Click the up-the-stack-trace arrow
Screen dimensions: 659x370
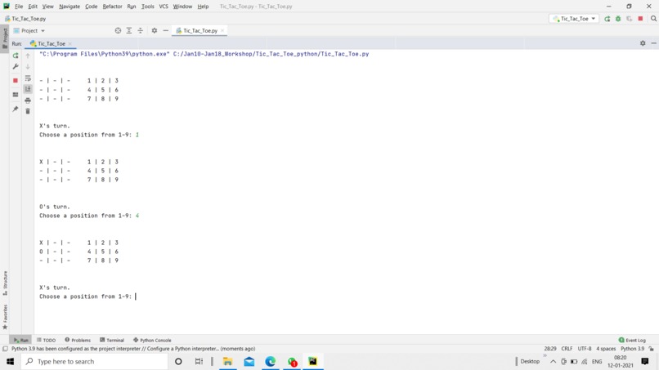pos(28,56)
